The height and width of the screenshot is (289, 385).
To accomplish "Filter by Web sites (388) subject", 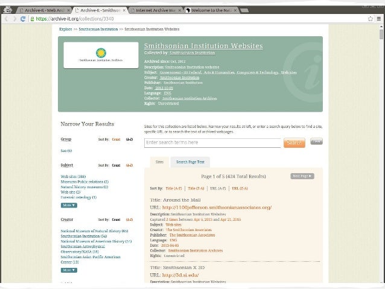I will tap(73, 177).
